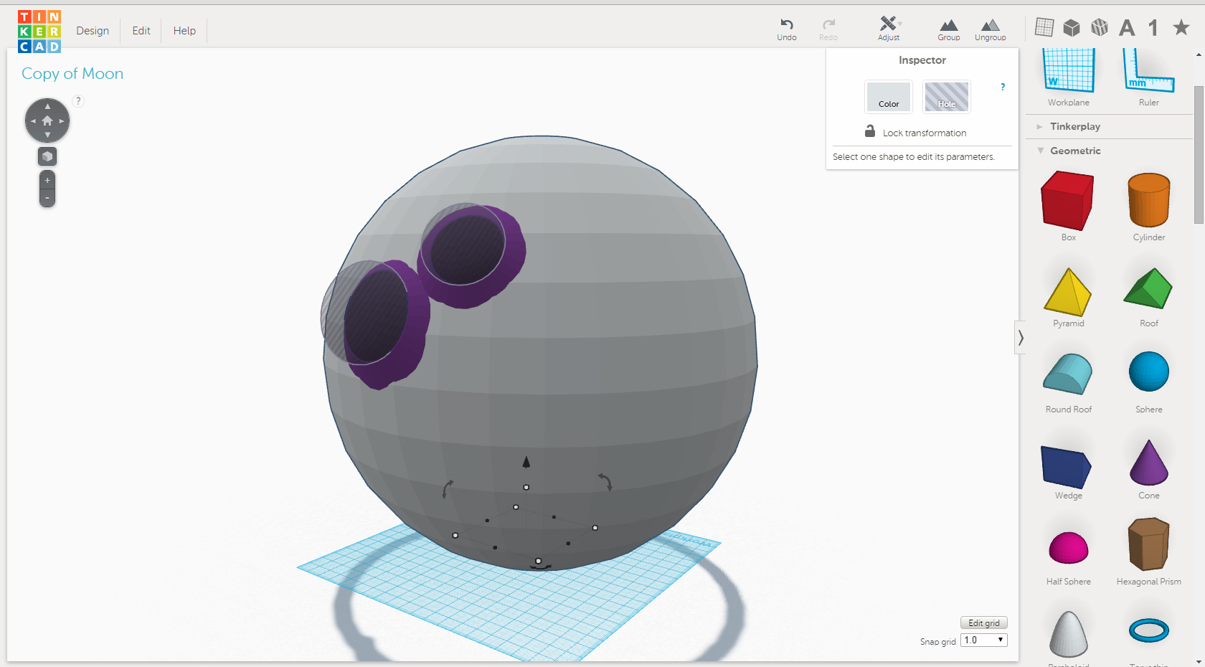Image resolution: width=1205 pixels, height=667 pixels.
Task: Reset view with home button
Action: [x=47, y=120]
